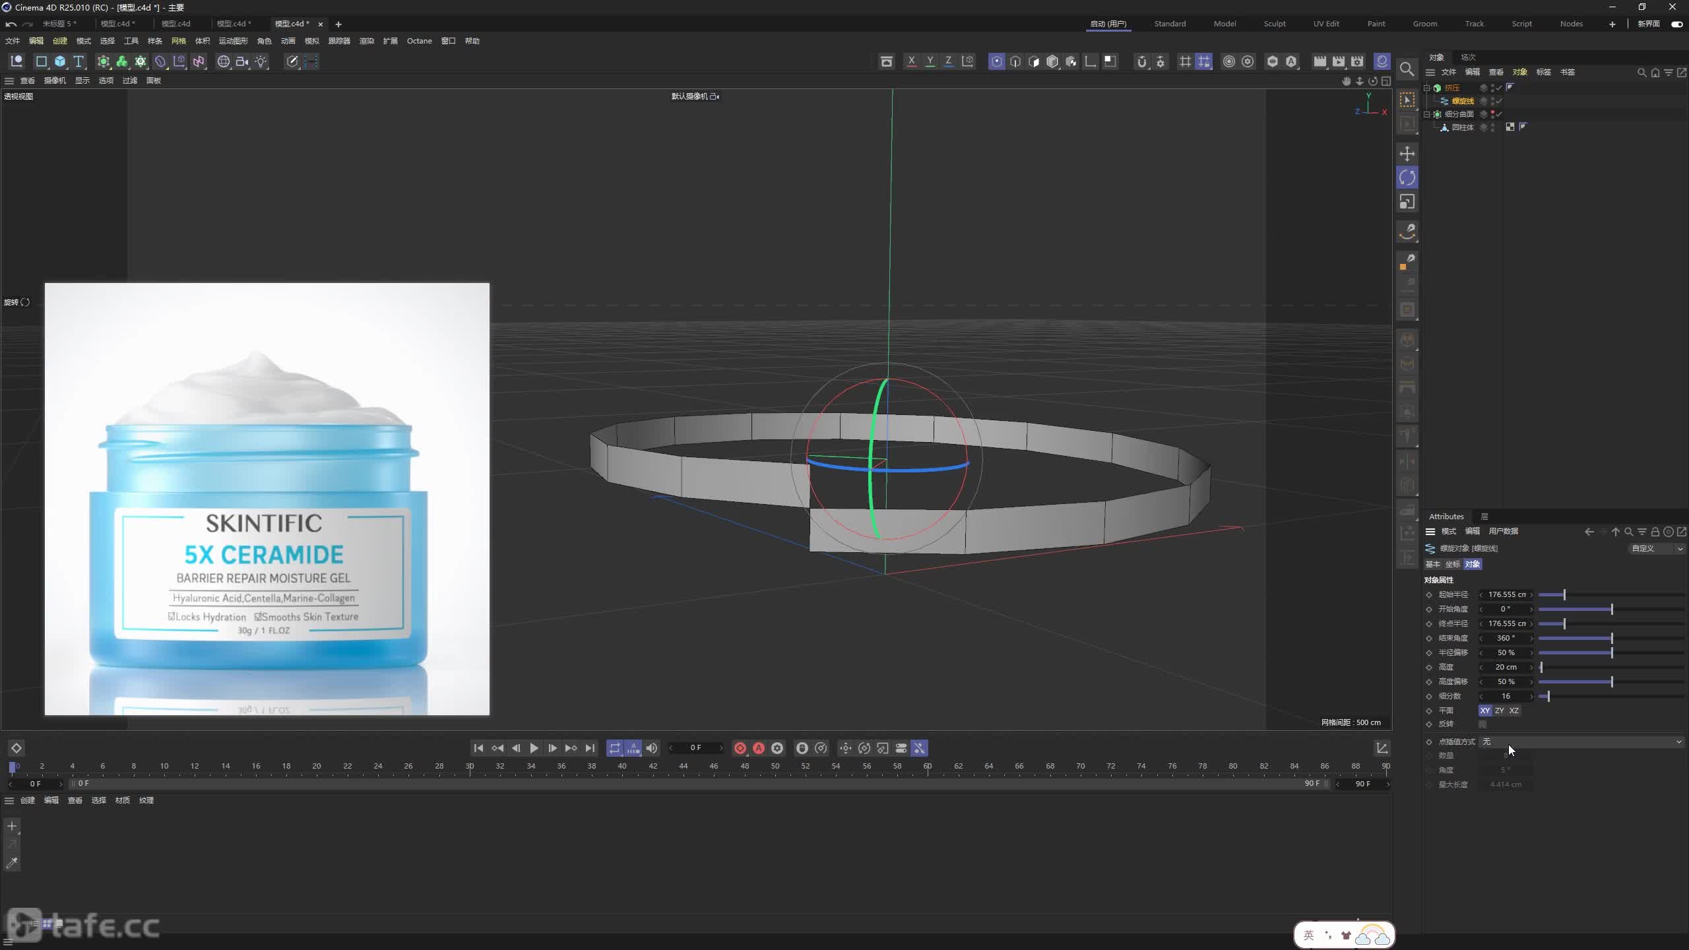1689x950 pixels.
Task: Open the 层 layers tab
Action: (1484, 517)
